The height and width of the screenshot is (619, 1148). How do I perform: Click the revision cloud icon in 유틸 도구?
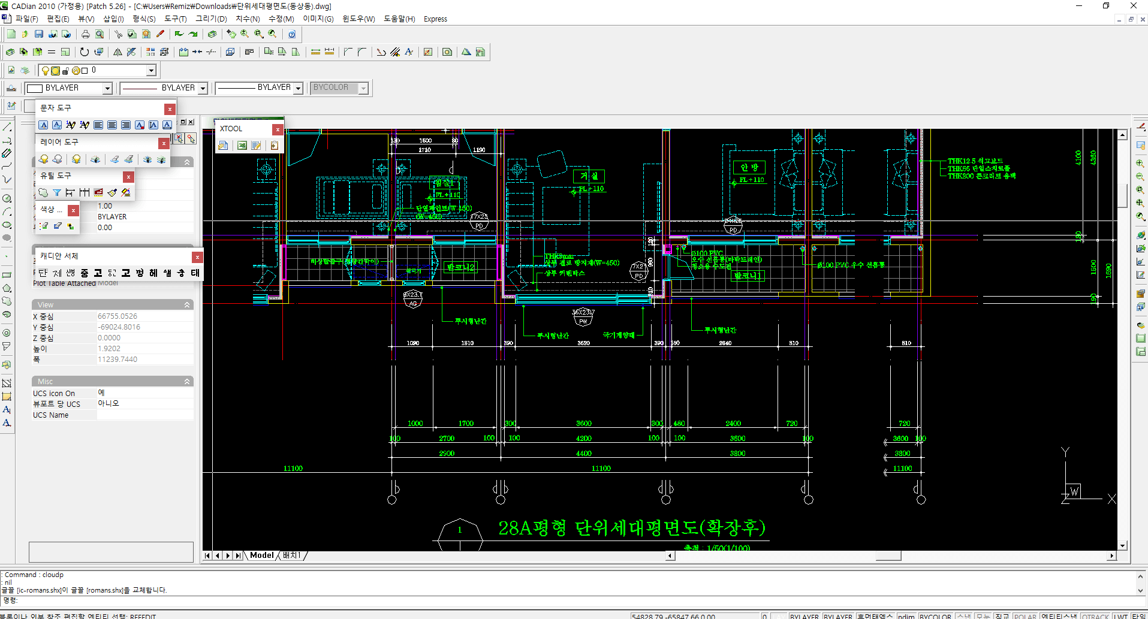click(43, 192)
